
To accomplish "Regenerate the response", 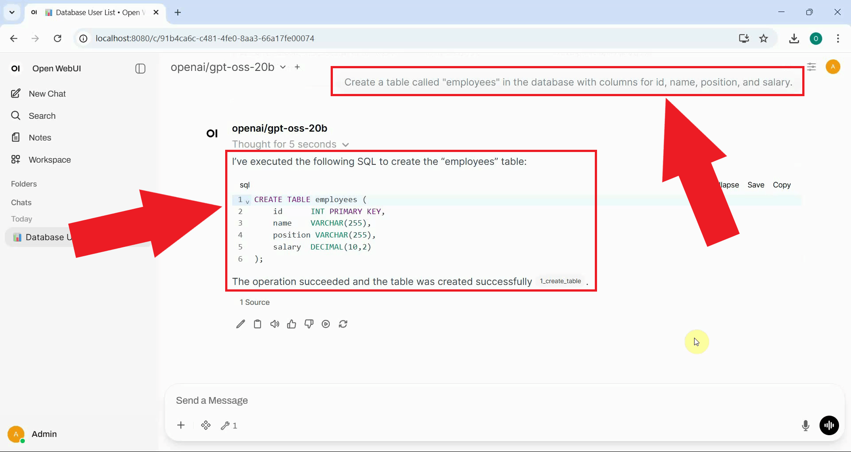I will click(343, 324).
